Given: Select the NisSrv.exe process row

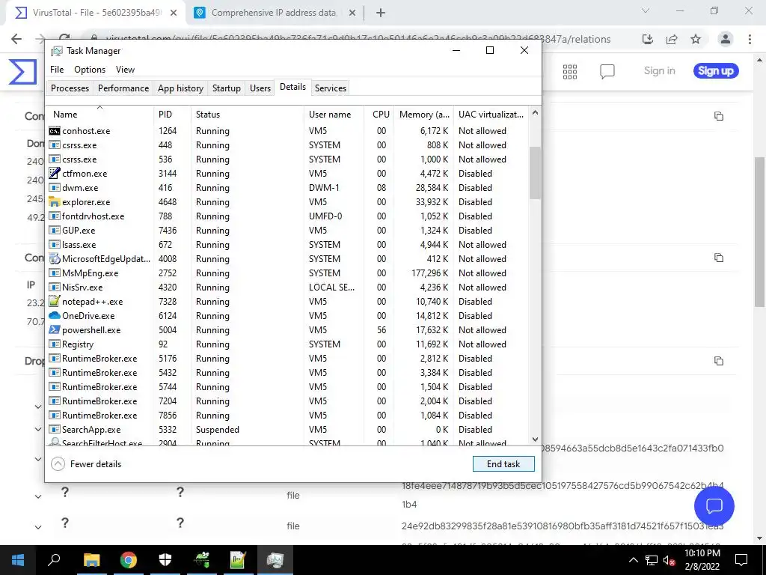Looking at the screenshot, I should coord(288,287).
